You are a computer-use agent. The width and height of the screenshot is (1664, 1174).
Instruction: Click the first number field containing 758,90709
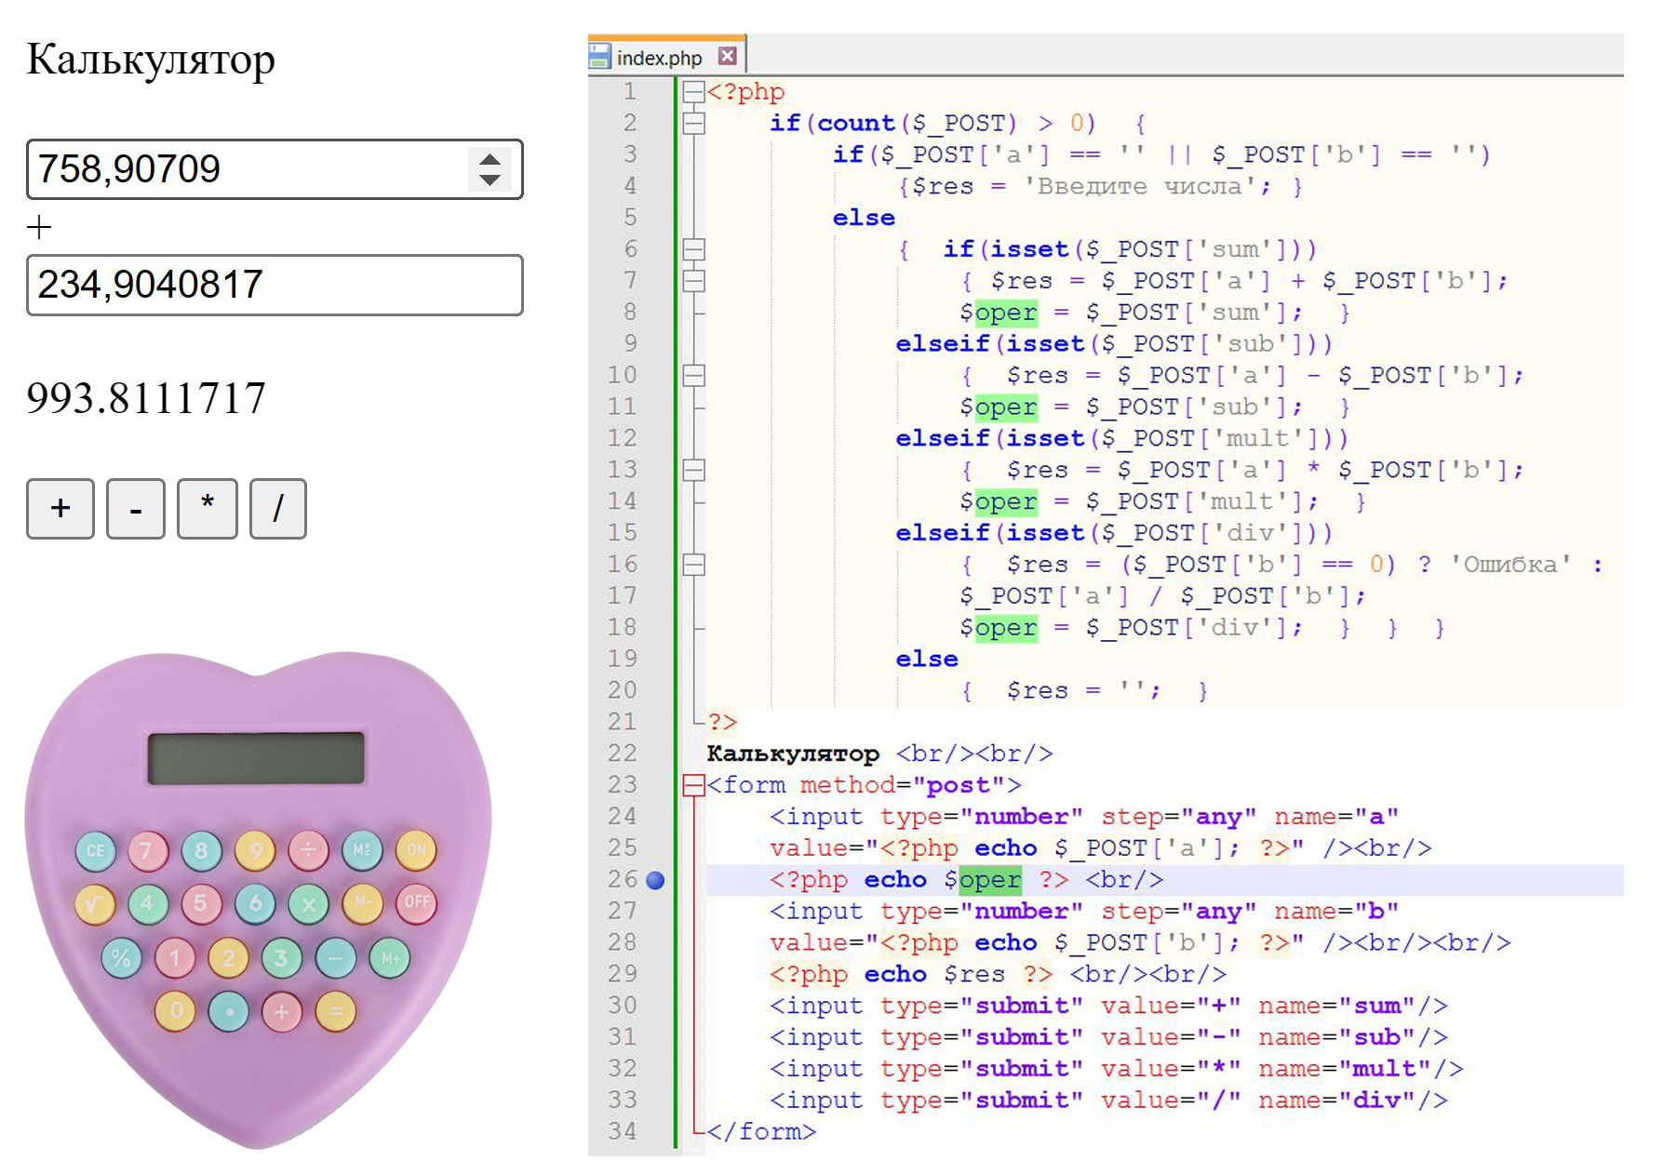point(247,169)
